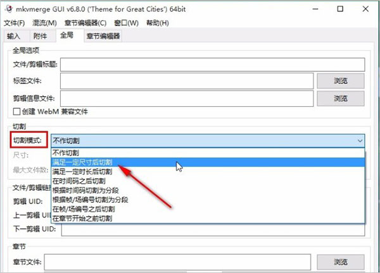Choose 根据时间码切割为分段 option

208,191
